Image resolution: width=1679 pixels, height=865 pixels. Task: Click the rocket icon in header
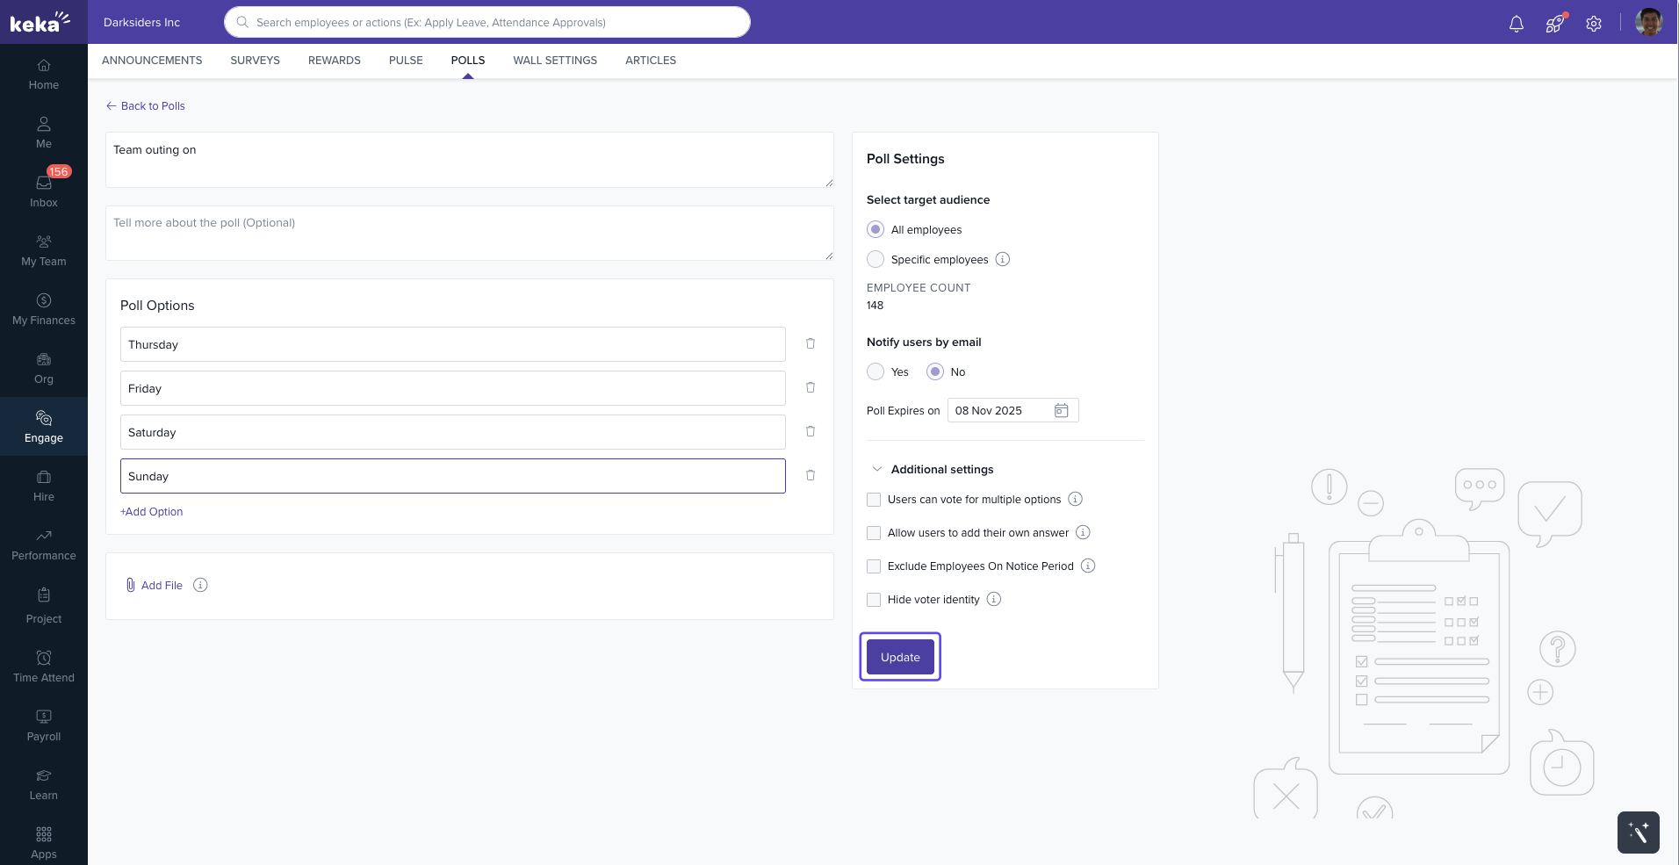point(1554,24)
